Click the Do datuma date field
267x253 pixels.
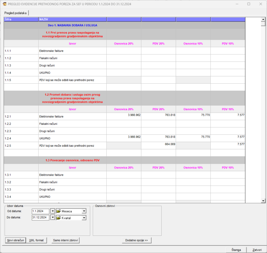[x=40, y=218]
